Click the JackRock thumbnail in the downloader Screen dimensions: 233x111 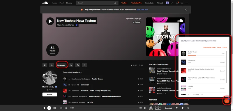pyautogui.click(x=183, y=71)
